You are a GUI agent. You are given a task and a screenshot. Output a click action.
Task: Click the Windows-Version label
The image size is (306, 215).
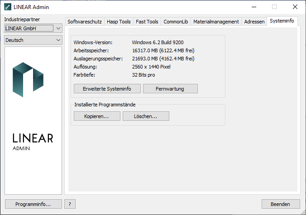click(93, 42)
